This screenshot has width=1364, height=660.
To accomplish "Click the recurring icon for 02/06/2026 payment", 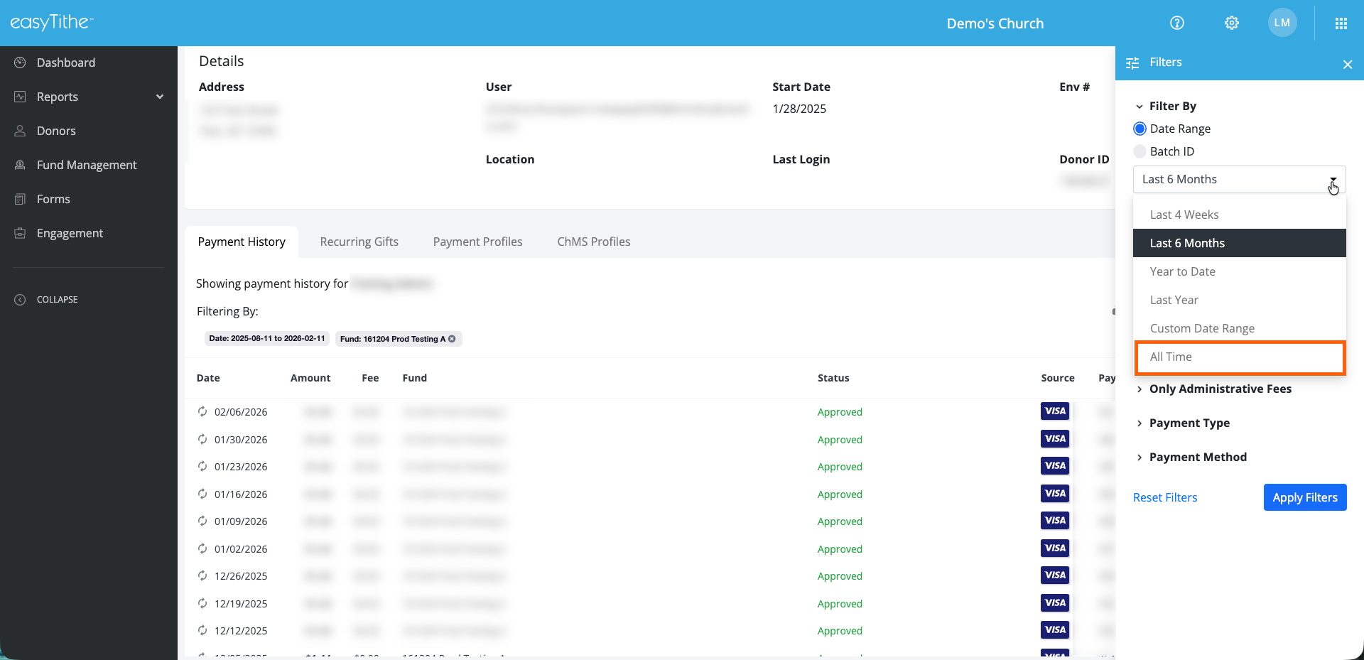I will pyautogui.click(x=202, y=411).
